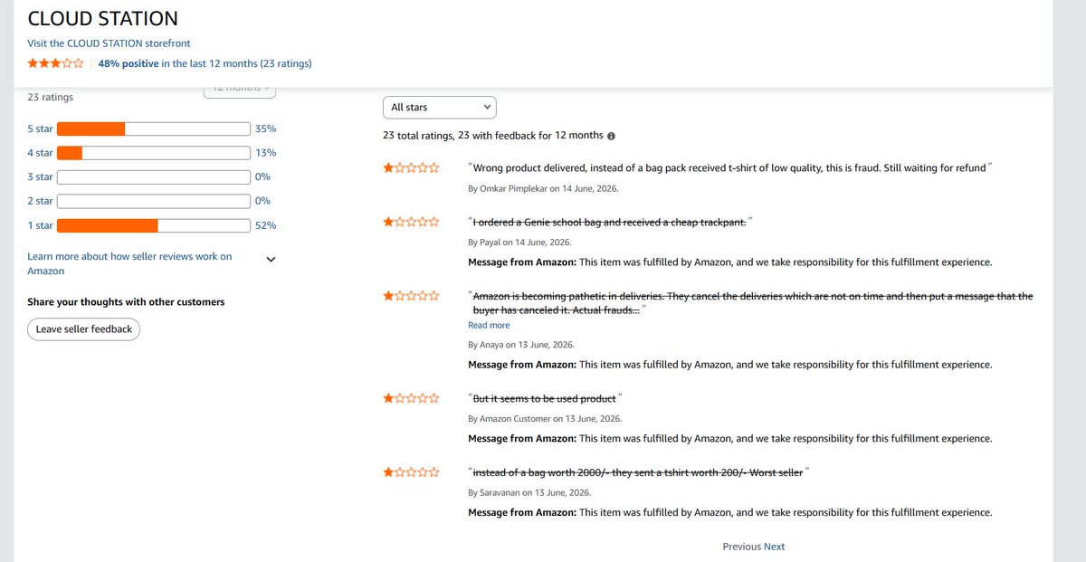Click the 'Wrong product delivered' review text
The image size is (1086, 562).
(x=730, y=167)
